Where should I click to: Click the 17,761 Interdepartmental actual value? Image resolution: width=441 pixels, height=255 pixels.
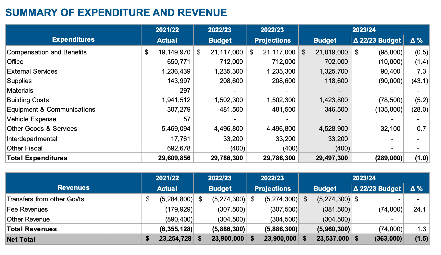tap(181, 139)
